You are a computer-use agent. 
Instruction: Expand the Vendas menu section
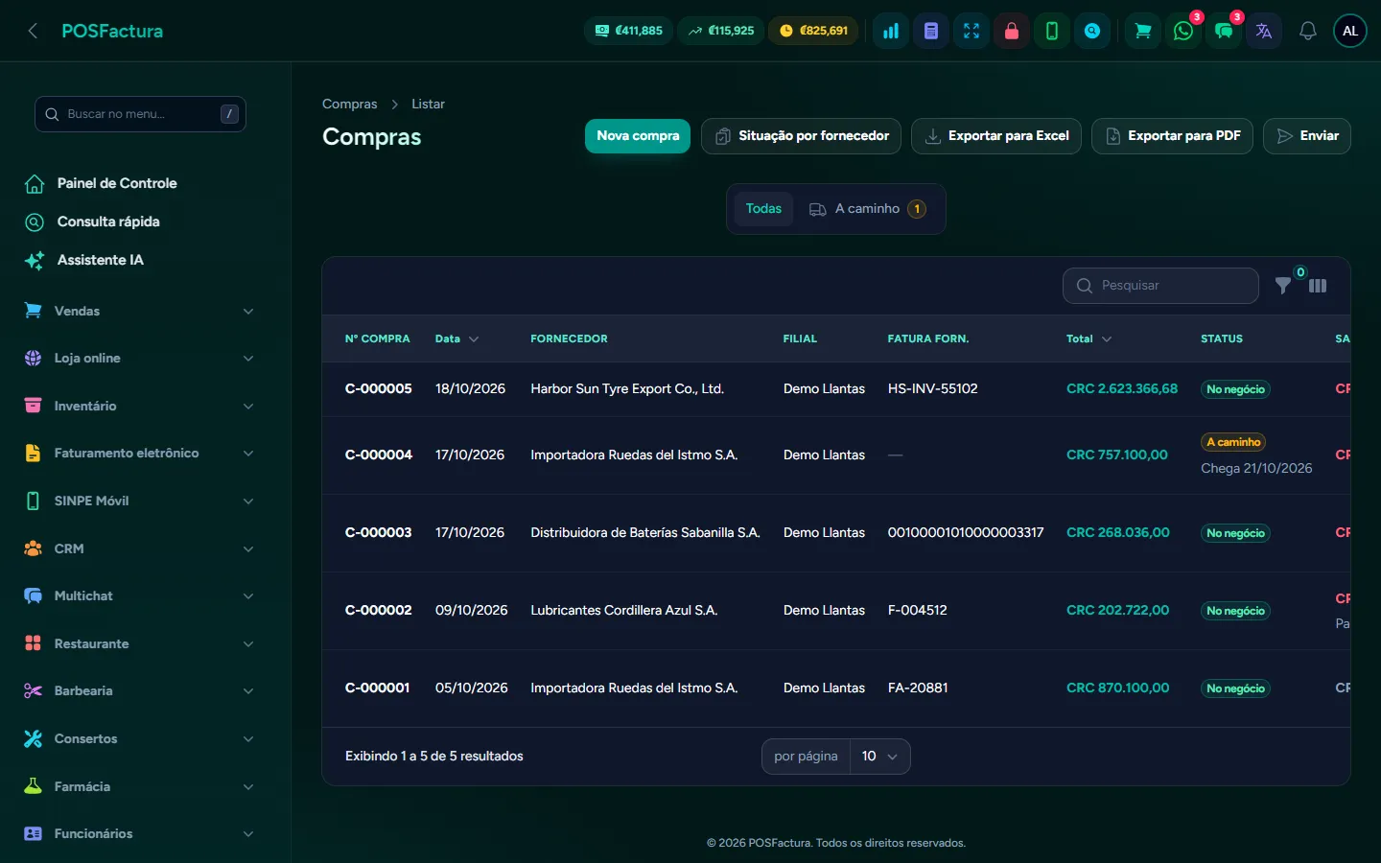[140, 311]
